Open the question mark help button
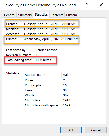The image size is (109, 136). (x=87, y=5)
